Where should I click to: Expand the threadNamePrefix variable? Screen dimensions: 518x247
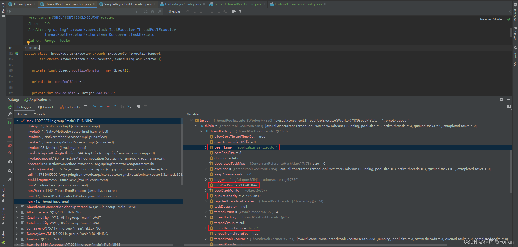click(206, 228)
